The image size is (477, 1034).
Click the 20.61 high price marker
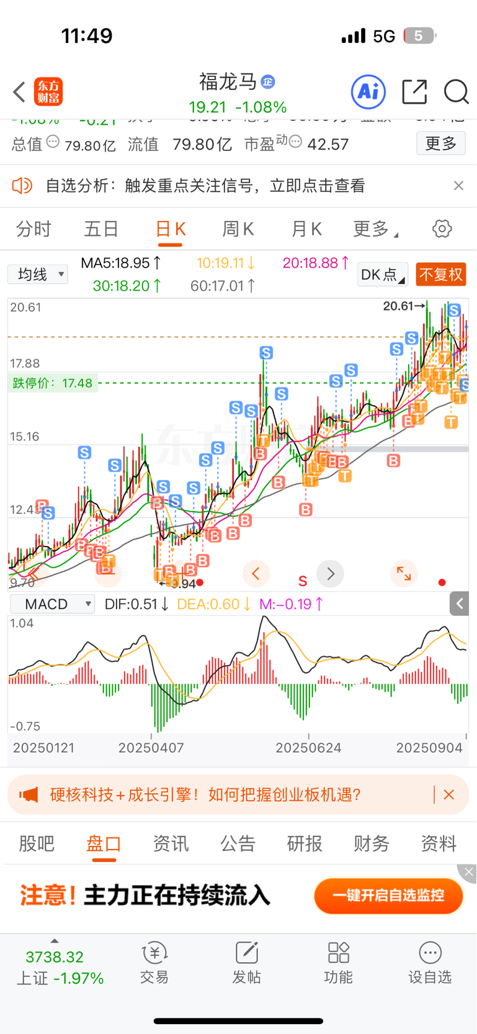coord(404,306)
